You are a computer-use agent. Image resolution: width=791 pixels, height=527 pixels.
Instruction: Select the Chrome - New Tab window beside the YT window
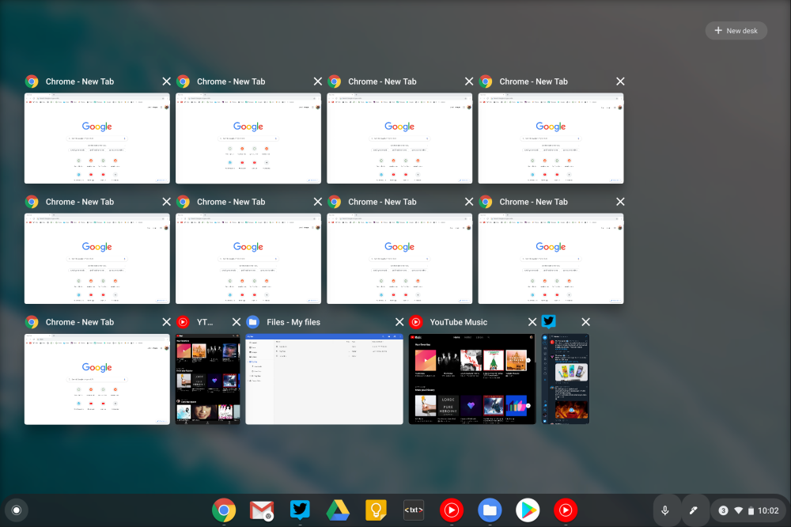point(97,379)
